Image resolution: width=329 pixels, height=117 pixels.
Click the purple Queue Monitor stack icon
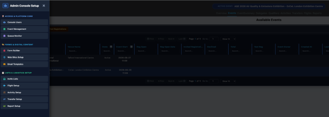pos(4,36)
